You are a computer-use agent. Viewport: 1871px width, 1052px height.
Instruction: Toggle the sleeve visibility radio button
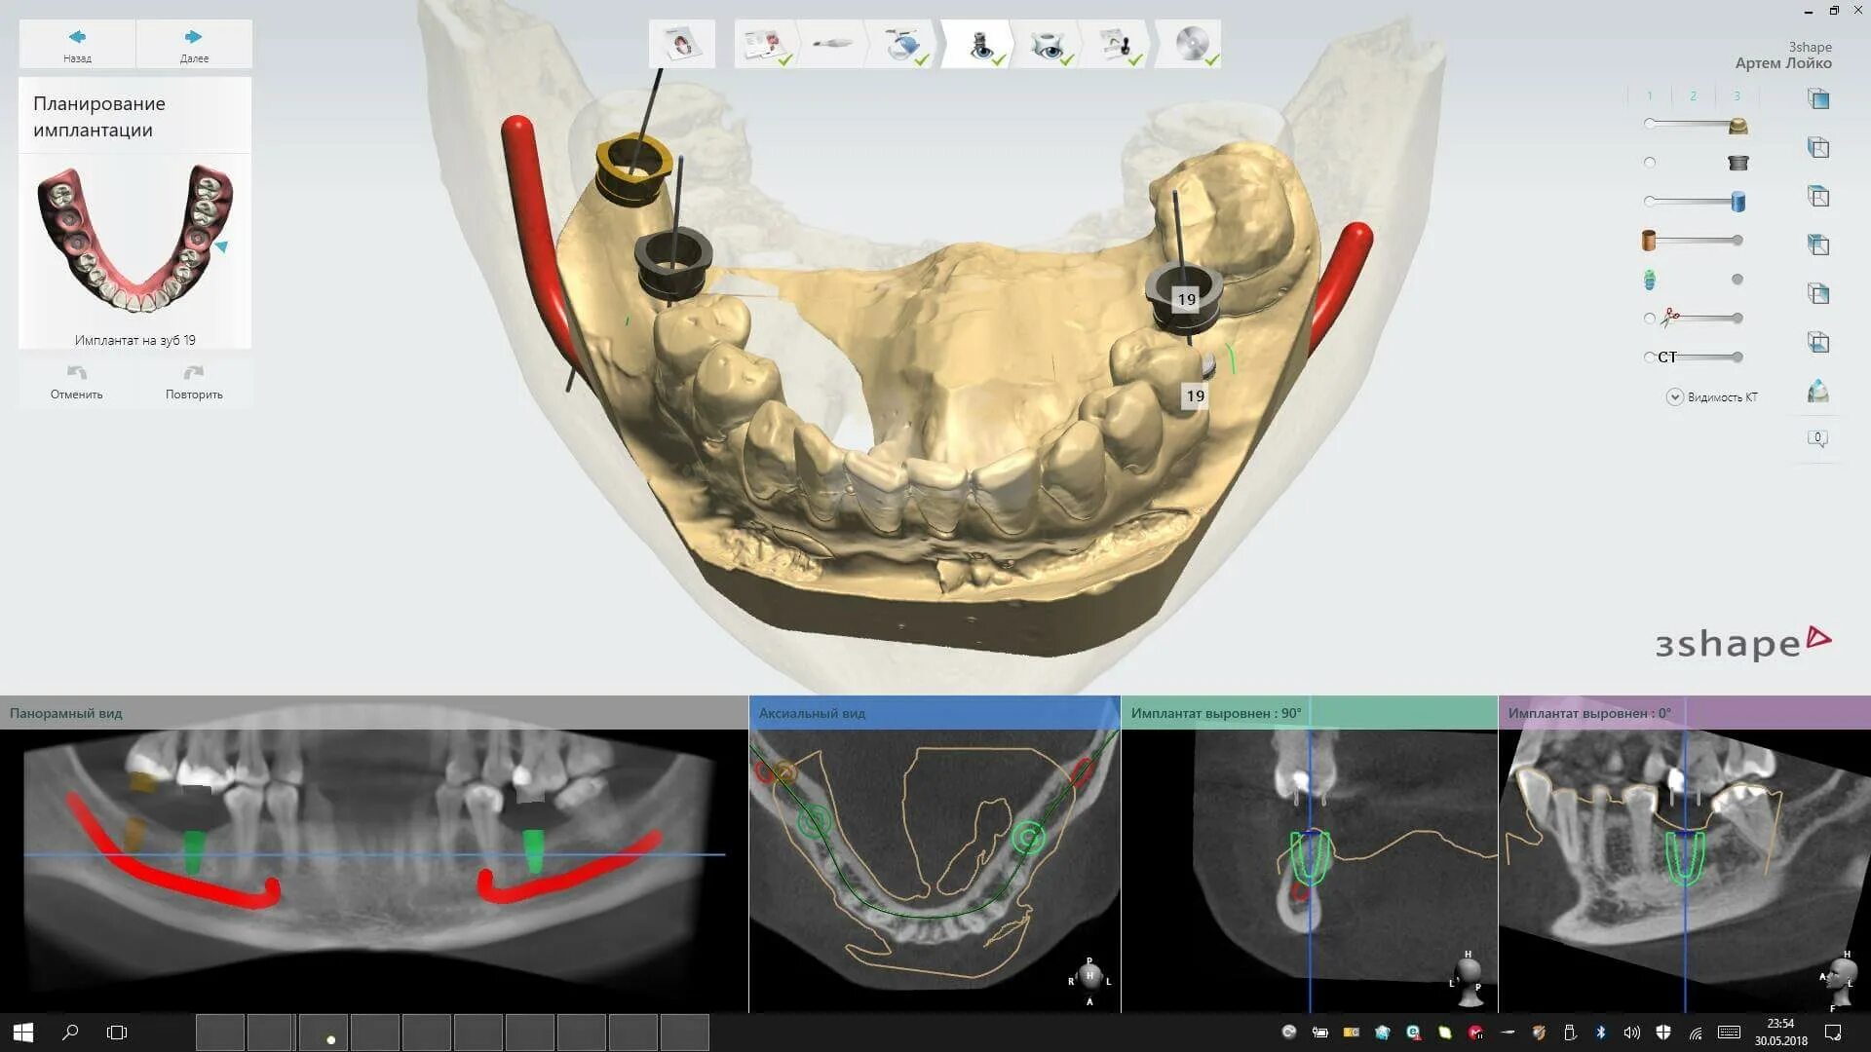click(1649, 163)
